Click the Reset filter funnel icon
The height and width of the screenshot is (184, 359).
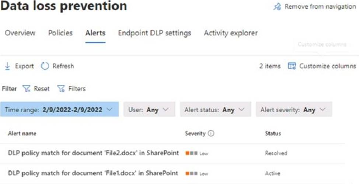(27, 89)
